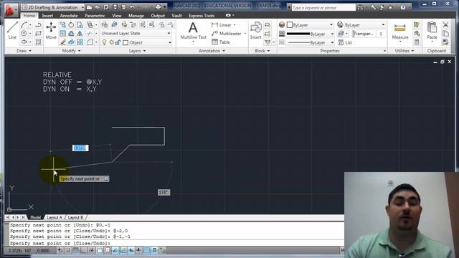This screenshot has width=459, height=258.
Task: Switch to Layout B tab
Action: click(x=75, y=217)
